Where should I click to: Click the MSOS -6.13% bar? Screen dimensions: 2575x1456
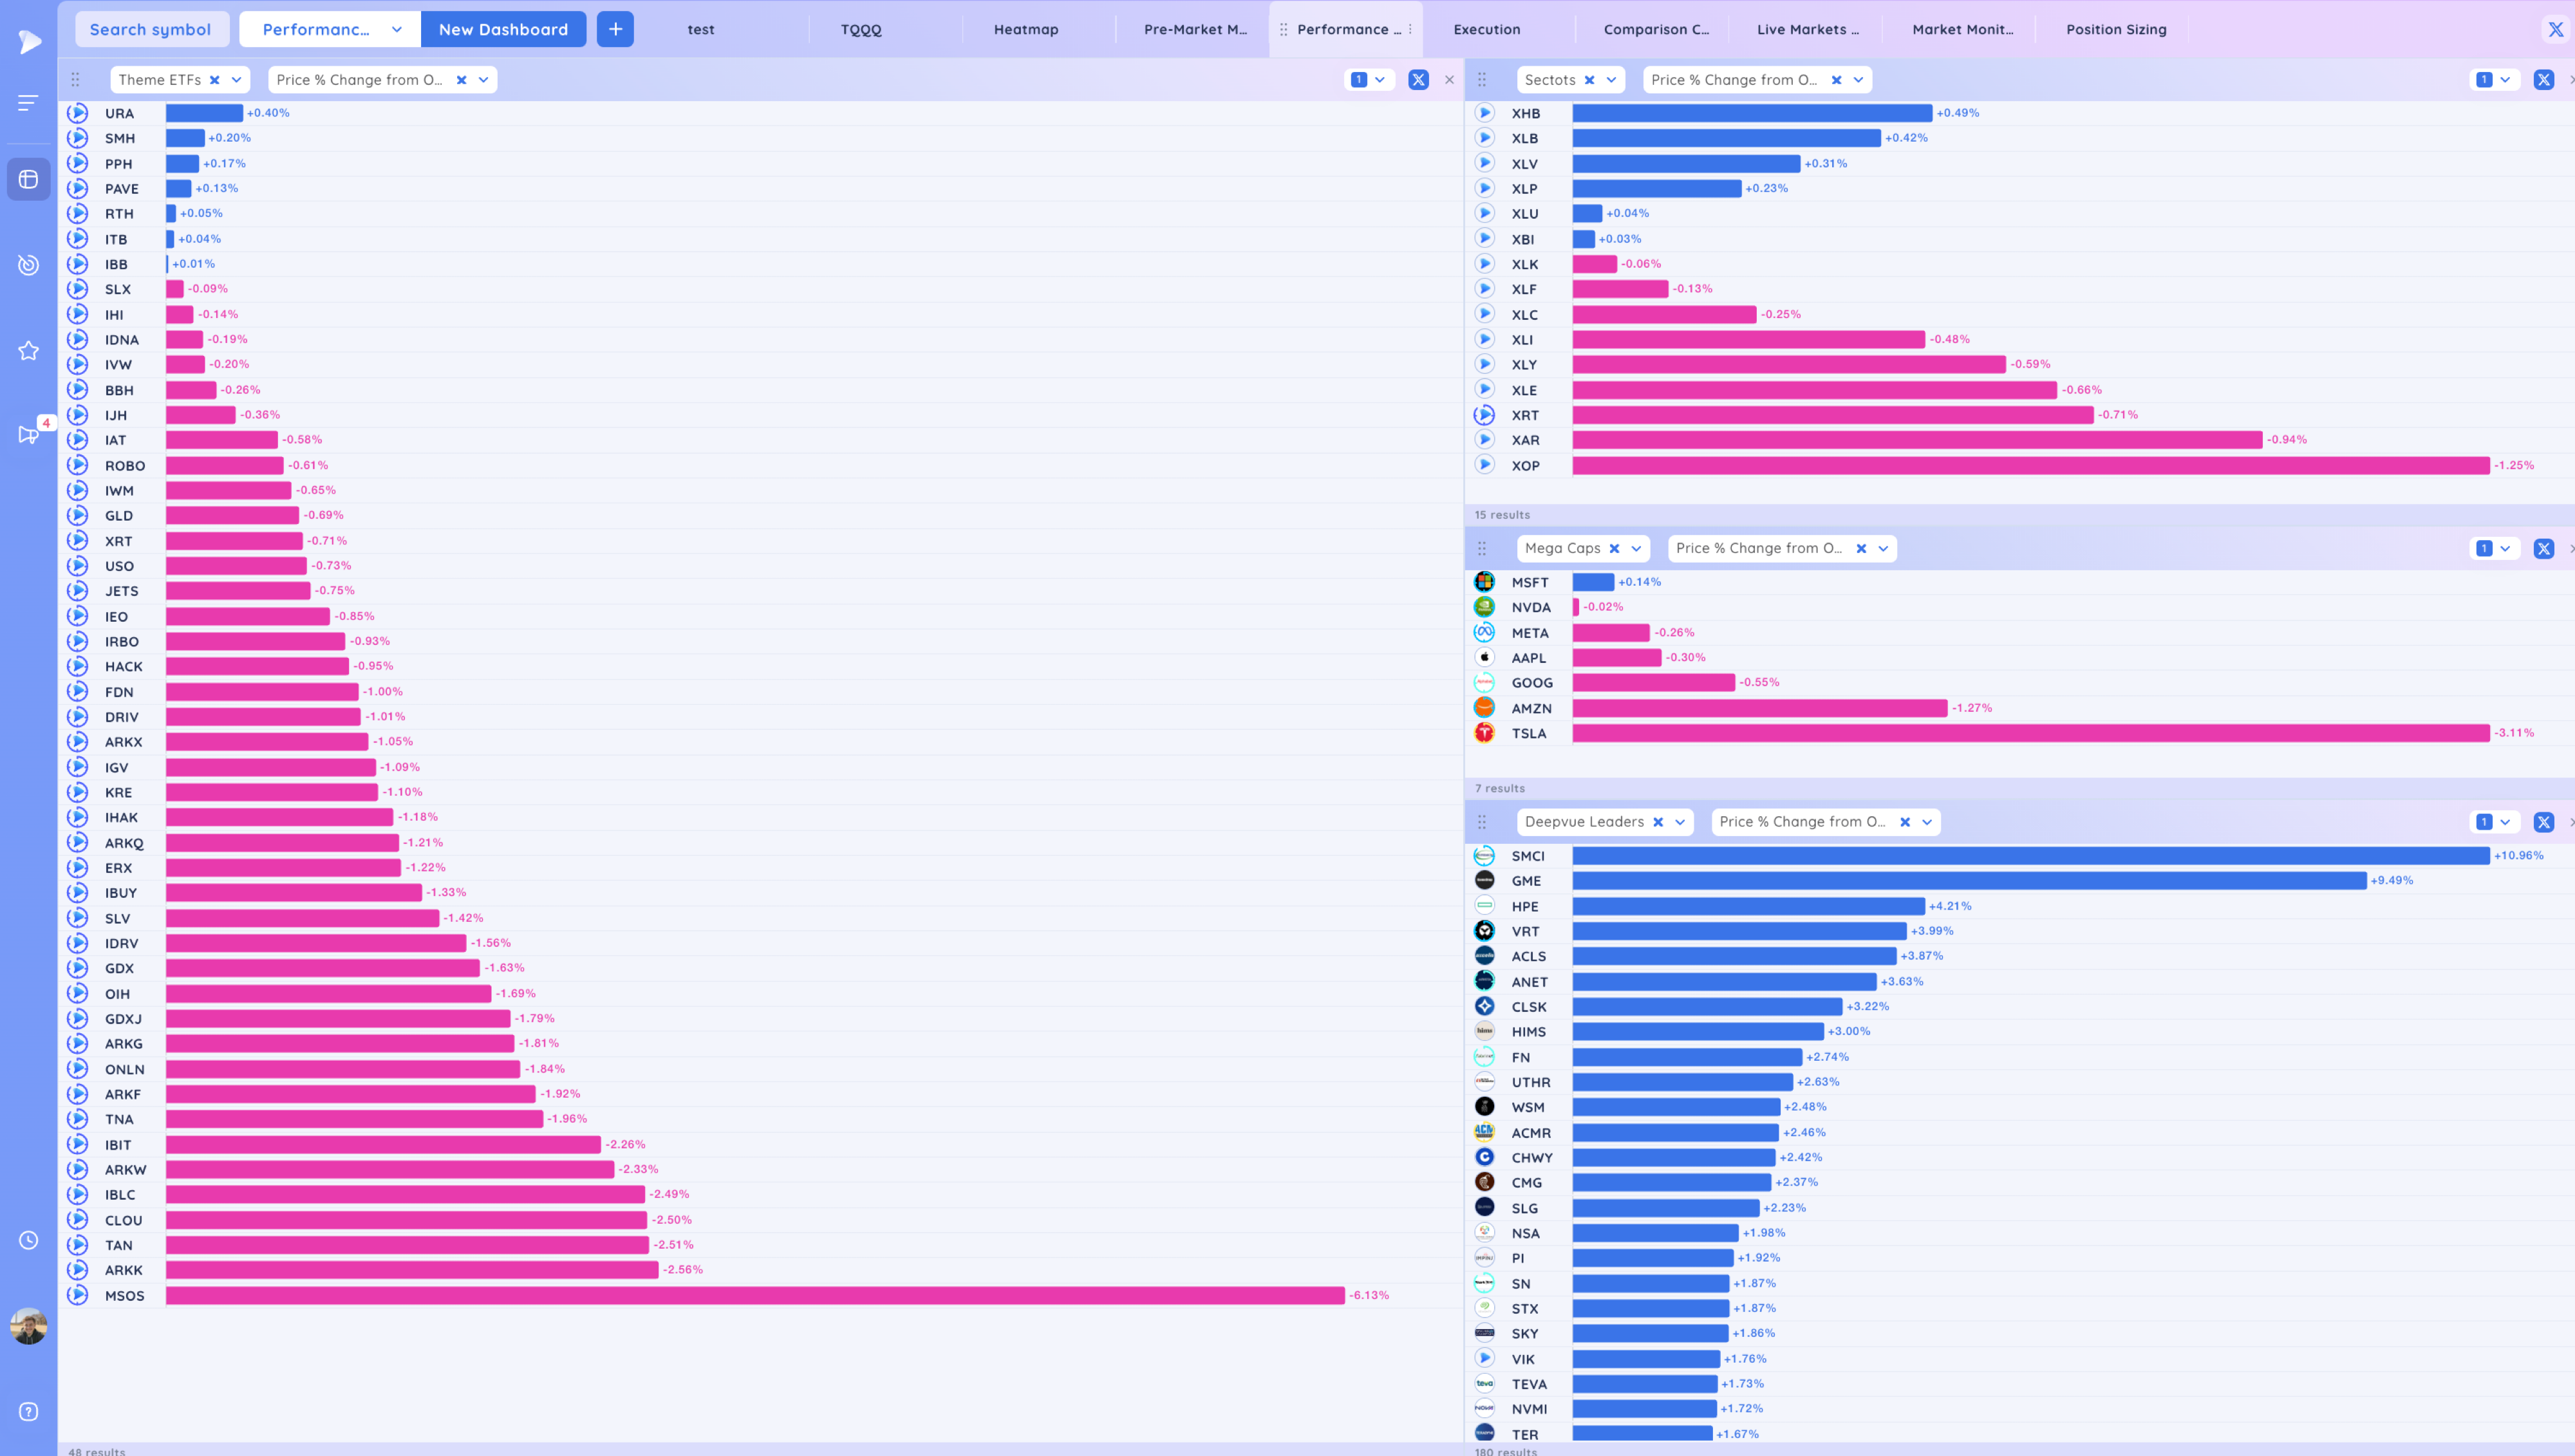(x=755, y=1295)
